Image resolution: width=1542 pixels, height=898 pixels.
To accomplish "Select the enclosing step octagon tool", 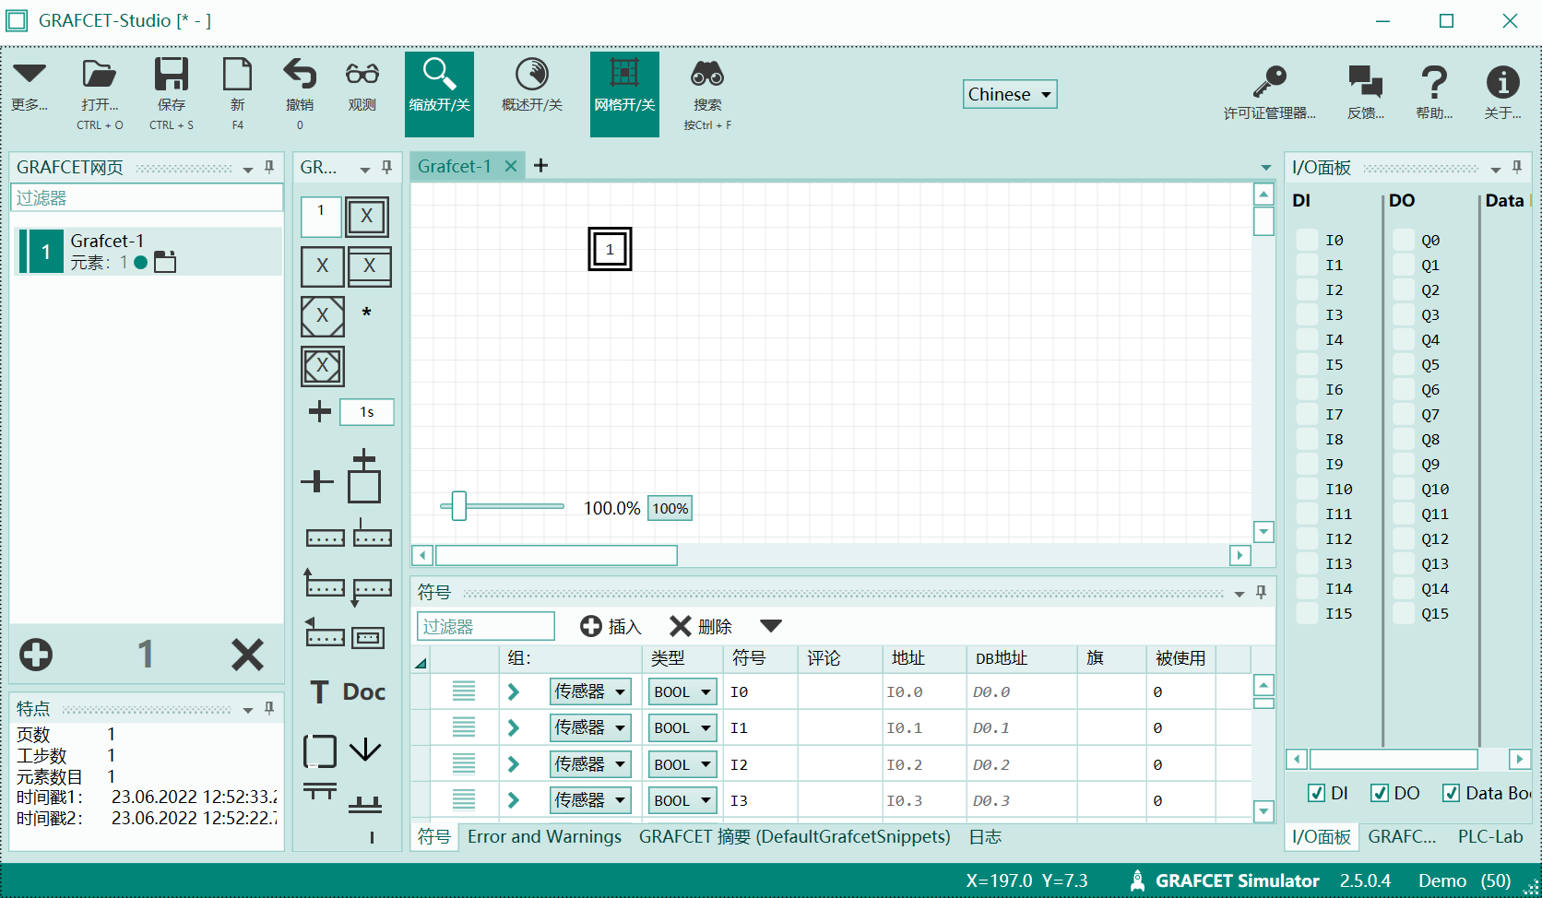I will 322,316.
